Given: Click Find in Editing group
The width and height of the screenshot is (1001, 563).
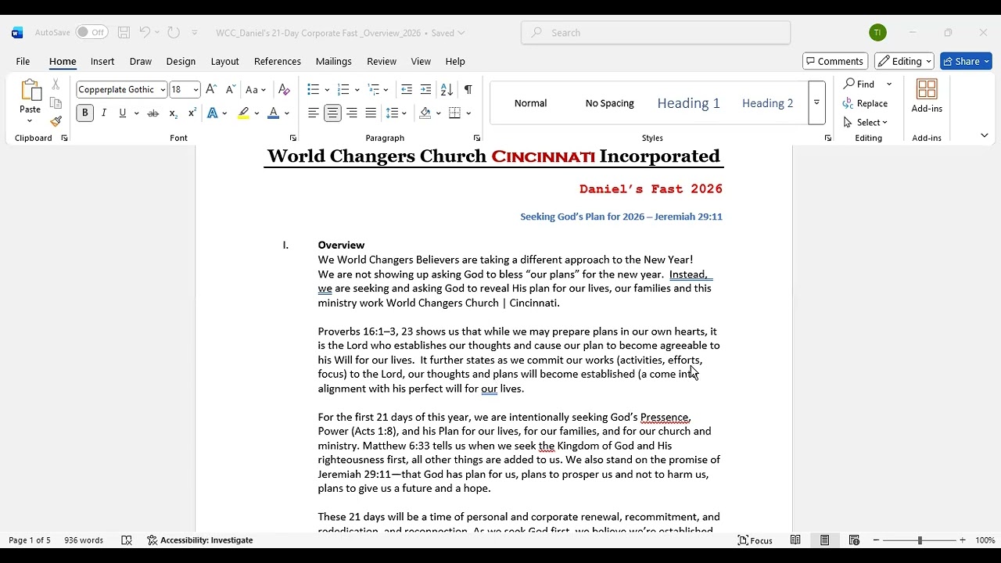Looking at the screenshot, I should [859, 84].
